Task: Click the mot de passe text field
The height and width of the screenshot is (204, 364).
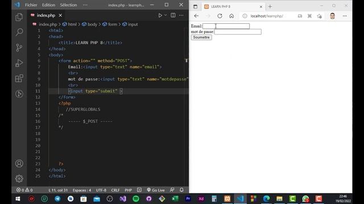Action: pos(238,32)
